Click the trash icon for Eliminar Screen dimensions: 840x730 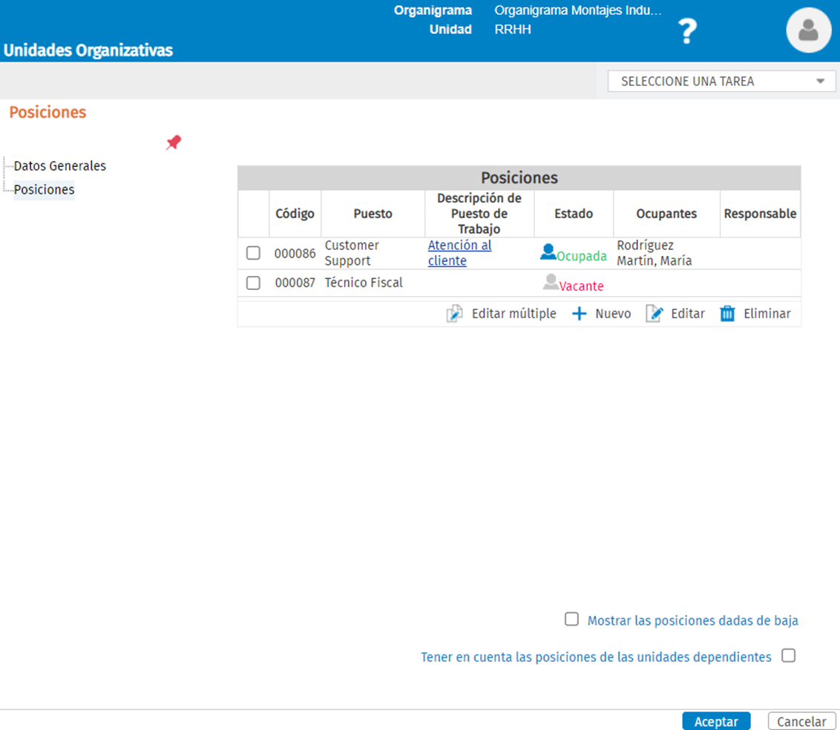click(727, 313)
